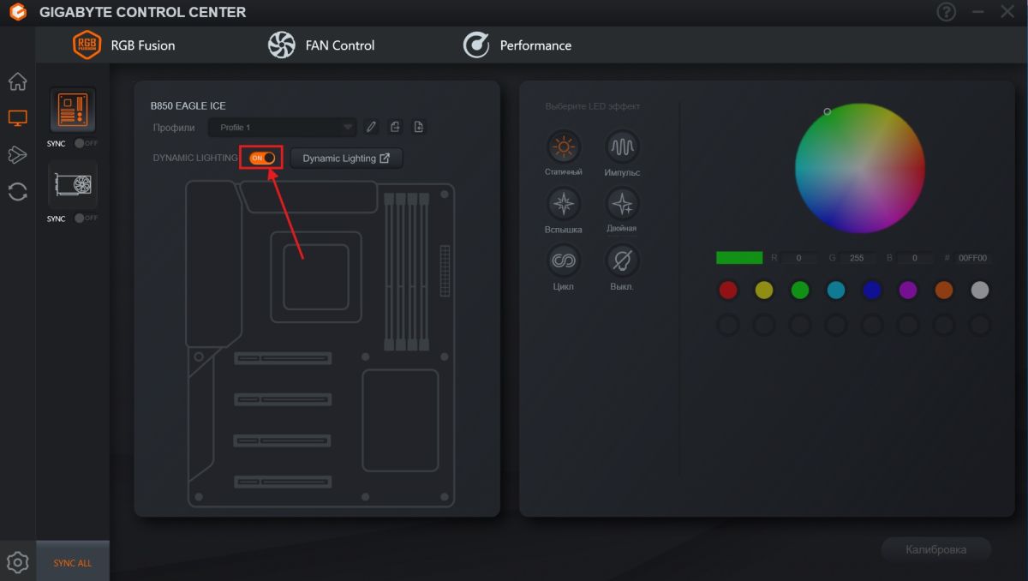
Task: Click the SYNC ALL button
Action: 73,563
